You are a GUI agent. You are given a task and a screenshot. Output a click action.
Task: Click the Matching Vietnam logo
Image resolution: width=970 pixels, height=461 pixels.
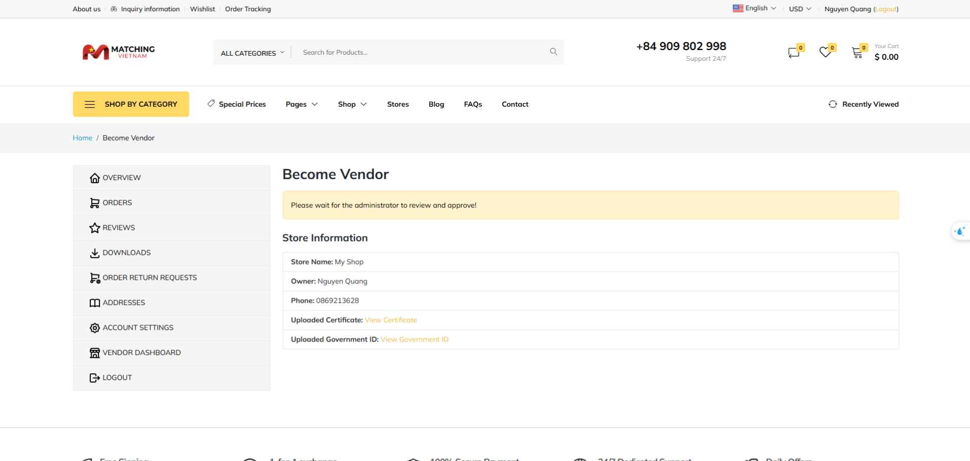(x=118, y=52)
